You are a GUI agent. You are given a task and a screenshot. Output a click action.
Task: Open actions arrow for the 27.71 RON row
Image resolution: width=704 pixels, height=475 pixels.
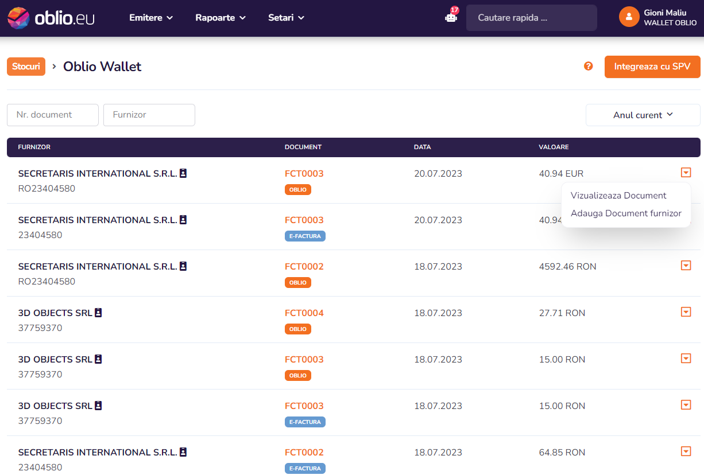685,312
